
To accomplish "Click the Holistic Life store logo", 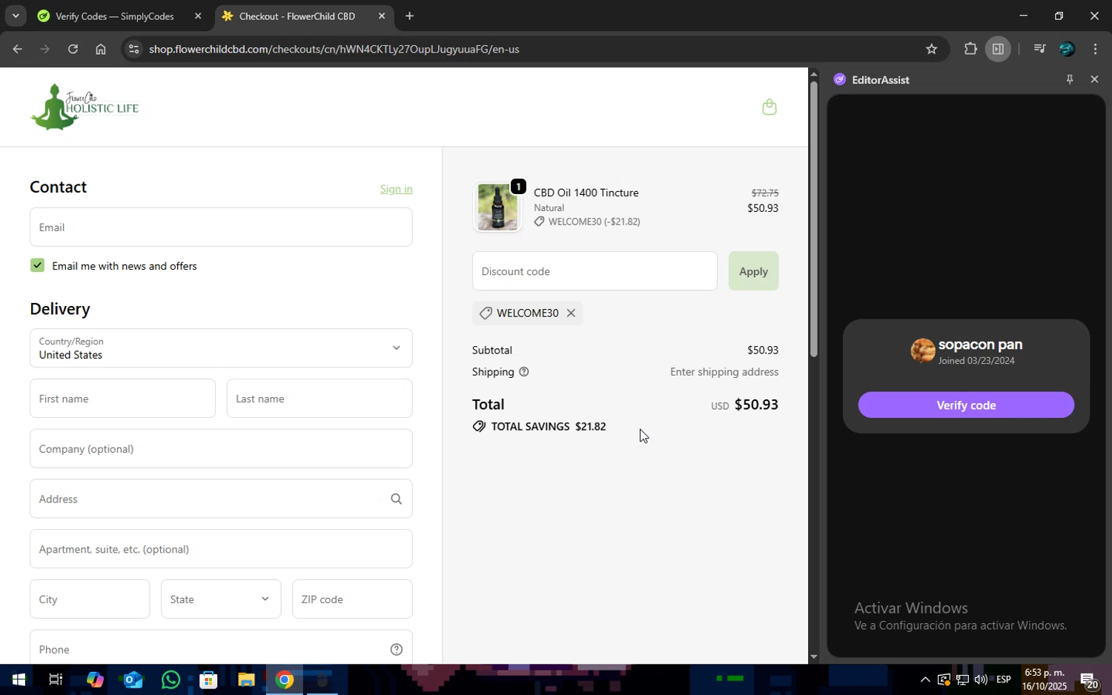I will point(85,107).
